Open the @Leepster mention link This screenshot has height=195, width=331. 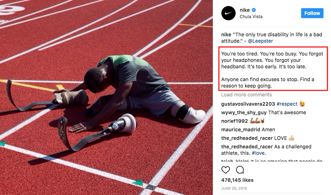tap(260, 41)
